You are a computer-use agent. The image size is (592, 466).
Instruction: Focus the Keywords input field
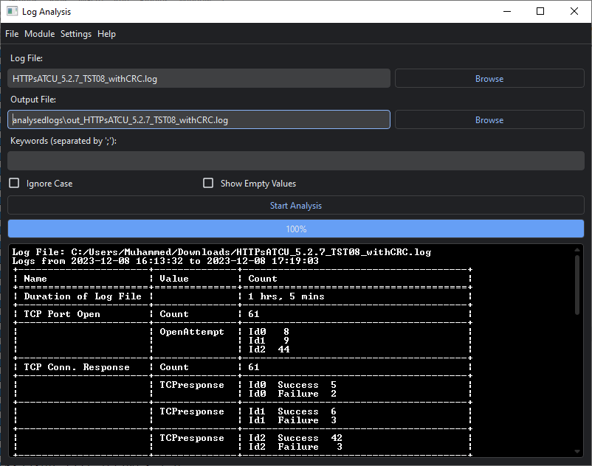pos(296,161)
